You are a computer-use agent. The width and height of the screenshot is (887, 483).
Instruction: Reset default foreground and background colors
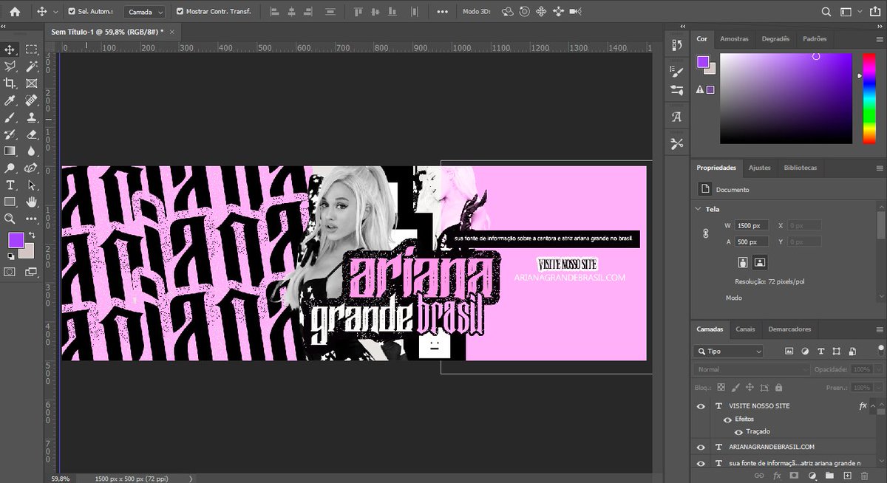click(10, 256)
